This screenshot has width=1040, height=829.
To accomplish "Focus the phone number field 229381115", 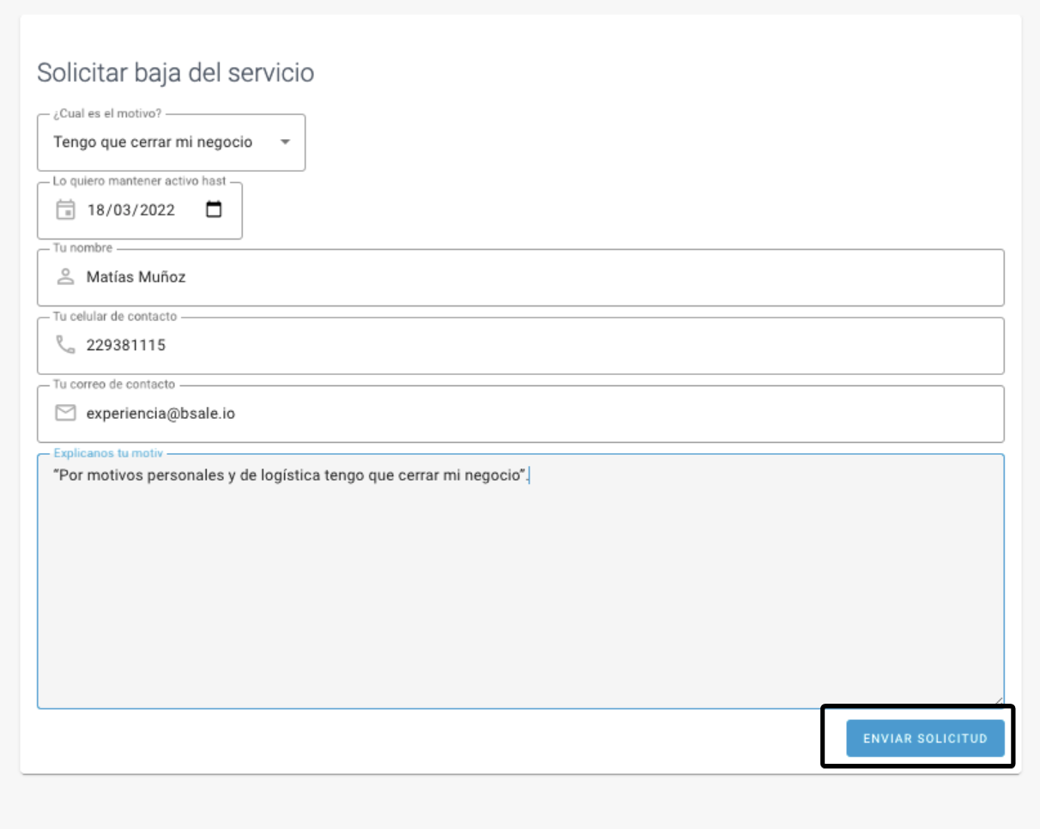I will point(521,346).
